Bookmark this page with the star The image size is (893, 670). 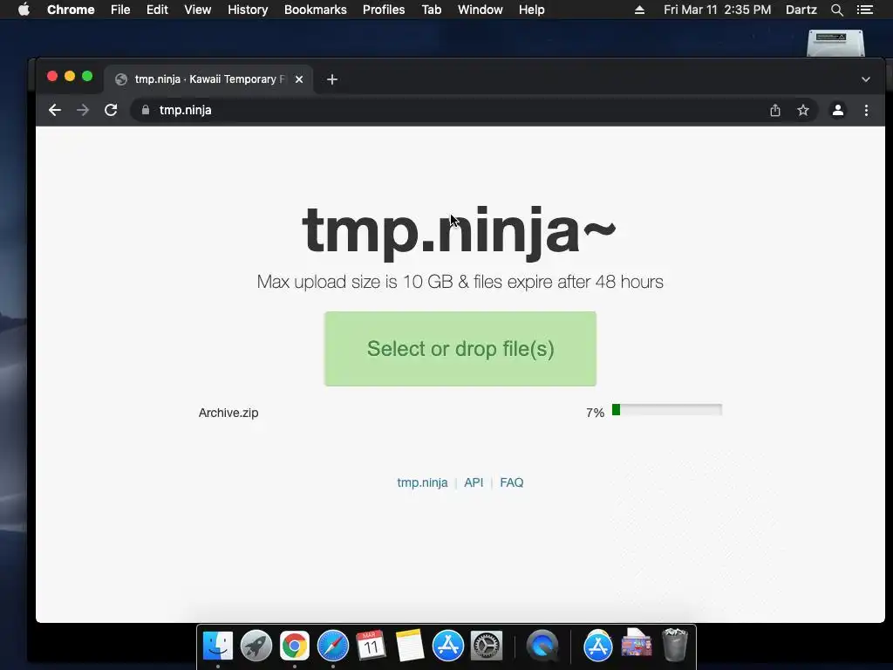pos(803,110)
